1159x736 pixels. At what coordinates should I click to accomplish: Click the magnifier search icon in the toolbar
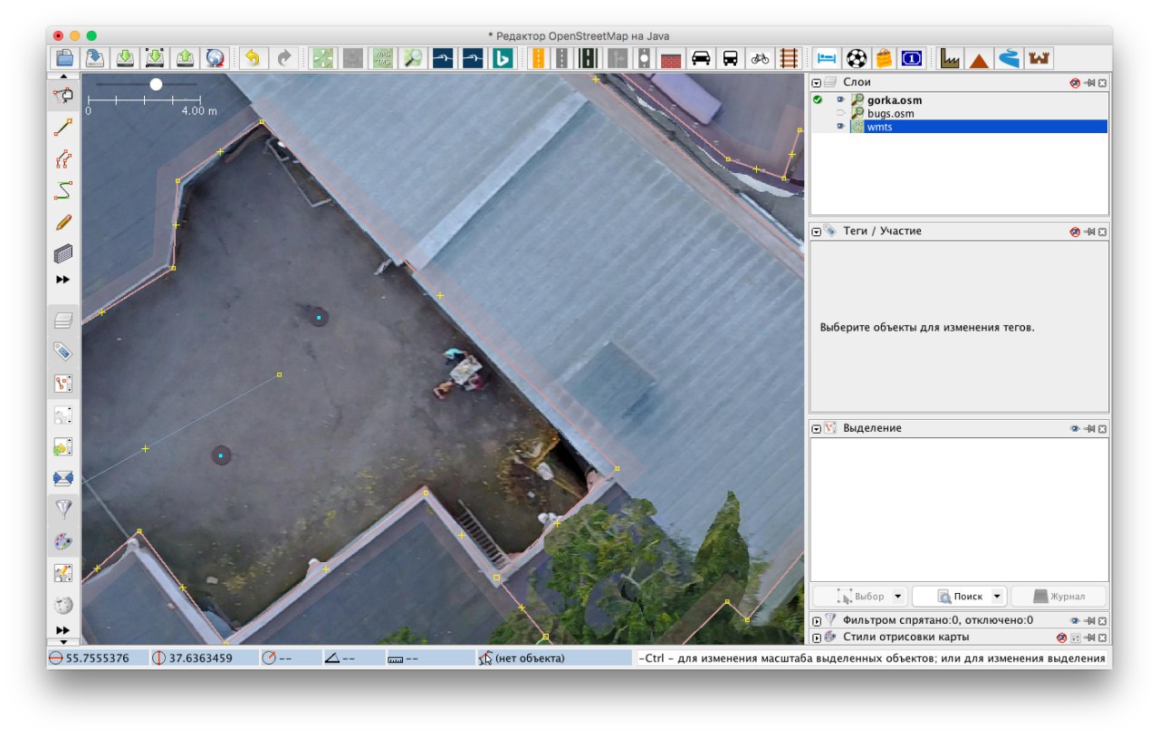click(413, 58)
